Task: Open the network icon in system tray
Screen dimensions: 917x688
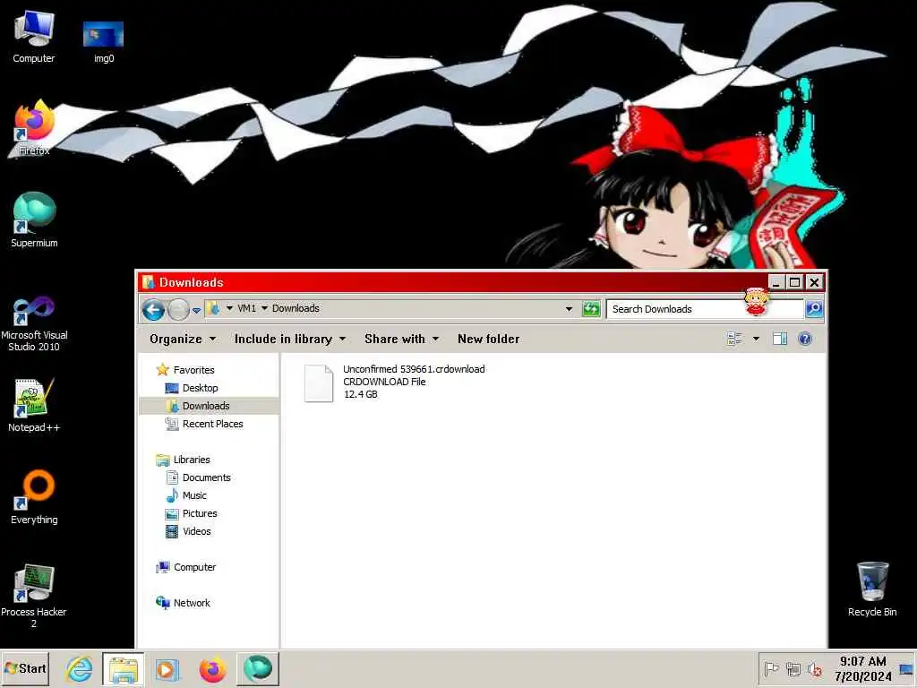Action: click(x=793, y=668)
